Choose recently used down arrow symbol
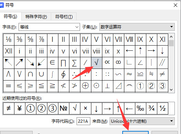Image resolution: width=181 pixels, height=134 pixels. pos(97,108)
